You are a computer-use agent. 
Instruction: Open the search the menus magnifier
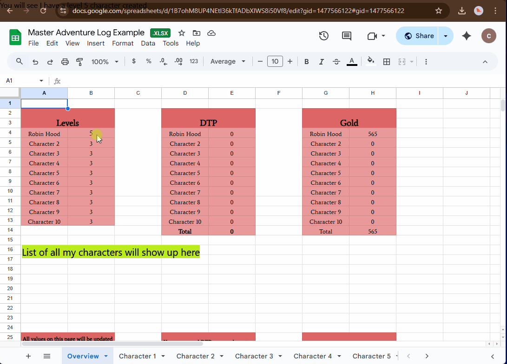20,61
